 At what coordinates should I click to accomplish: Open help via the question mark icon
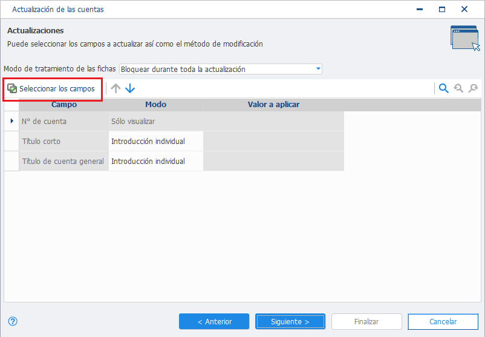pos(13,321)
